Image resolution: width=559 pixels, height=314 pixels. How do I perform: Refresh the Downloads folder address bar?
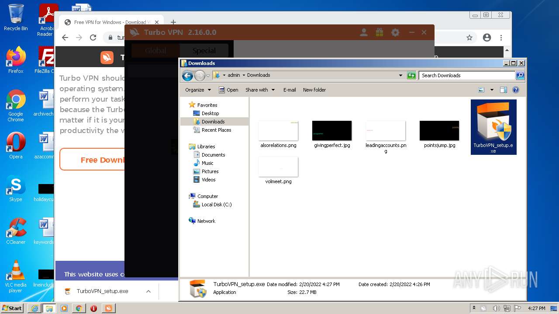click(411, 75)
